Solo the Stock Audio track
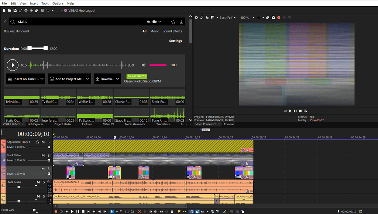378x214 pixels. coord(44,182)
